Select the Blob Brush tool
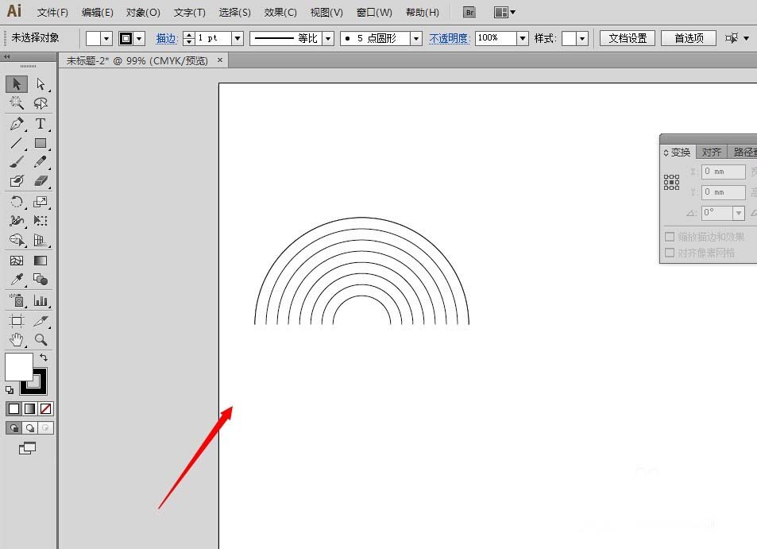This screenshot has width=757, height=549. pyautogui.click(x=17, y=180)
